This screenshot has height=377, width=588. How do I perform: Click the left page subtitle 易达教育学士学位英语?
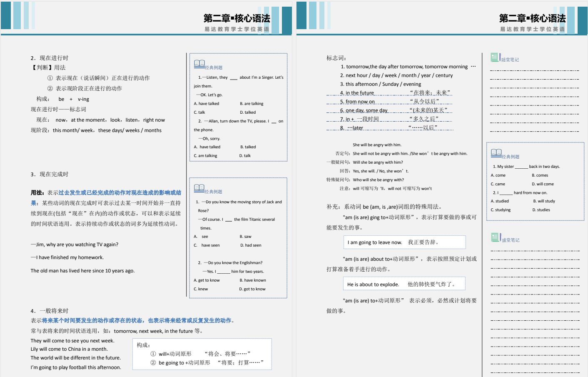(x=237, y=29)
